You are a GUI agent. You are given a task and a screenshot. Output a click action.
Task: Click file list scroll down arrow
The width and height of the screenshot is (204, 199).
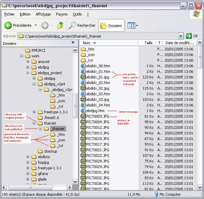pyautogui.click(x=200, y=187)
